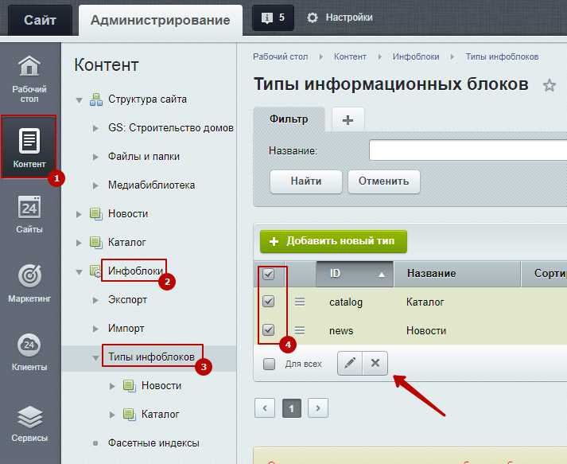567x464 pixels.
Task: Expand the top-level Новости node
Action: click(79, 214)
